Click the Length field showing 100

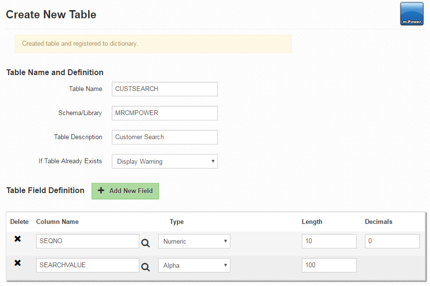329,265
